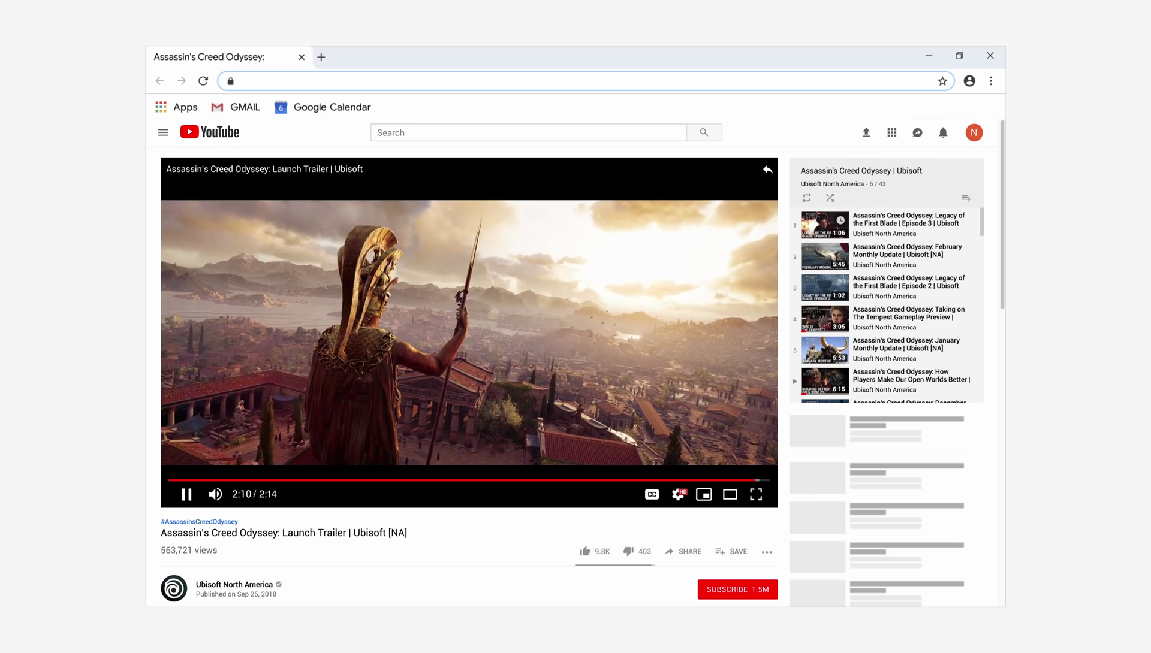
Task: Save playlist using the add-to-library icon
Action: click(966, 198)
